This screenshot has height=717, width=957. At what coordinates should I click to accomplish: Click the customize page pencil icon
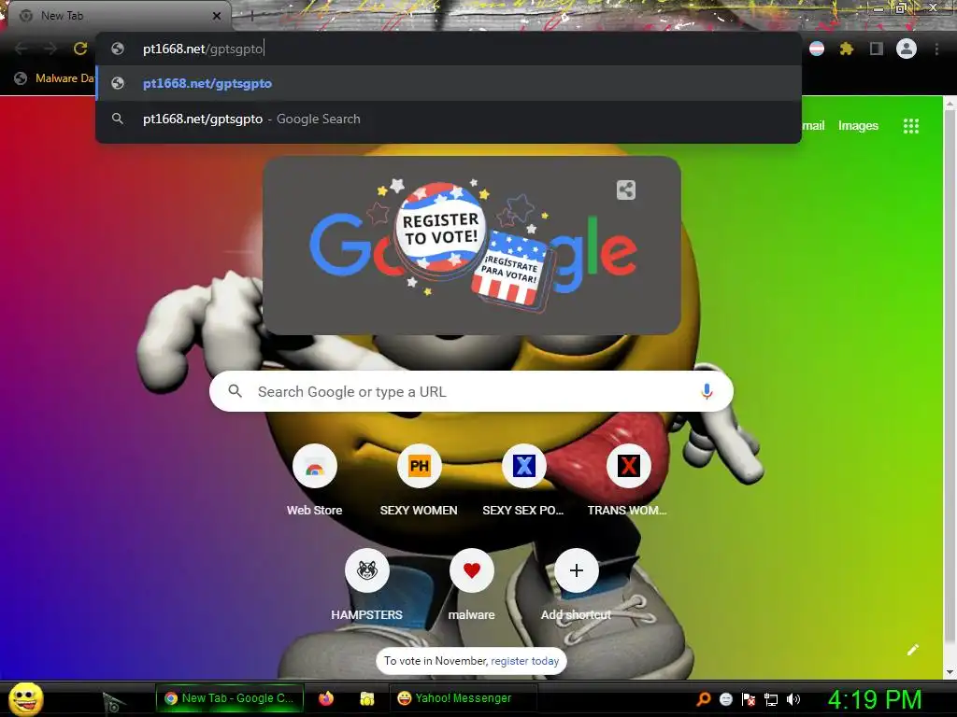pyautogui.click(x=912, y=650)
